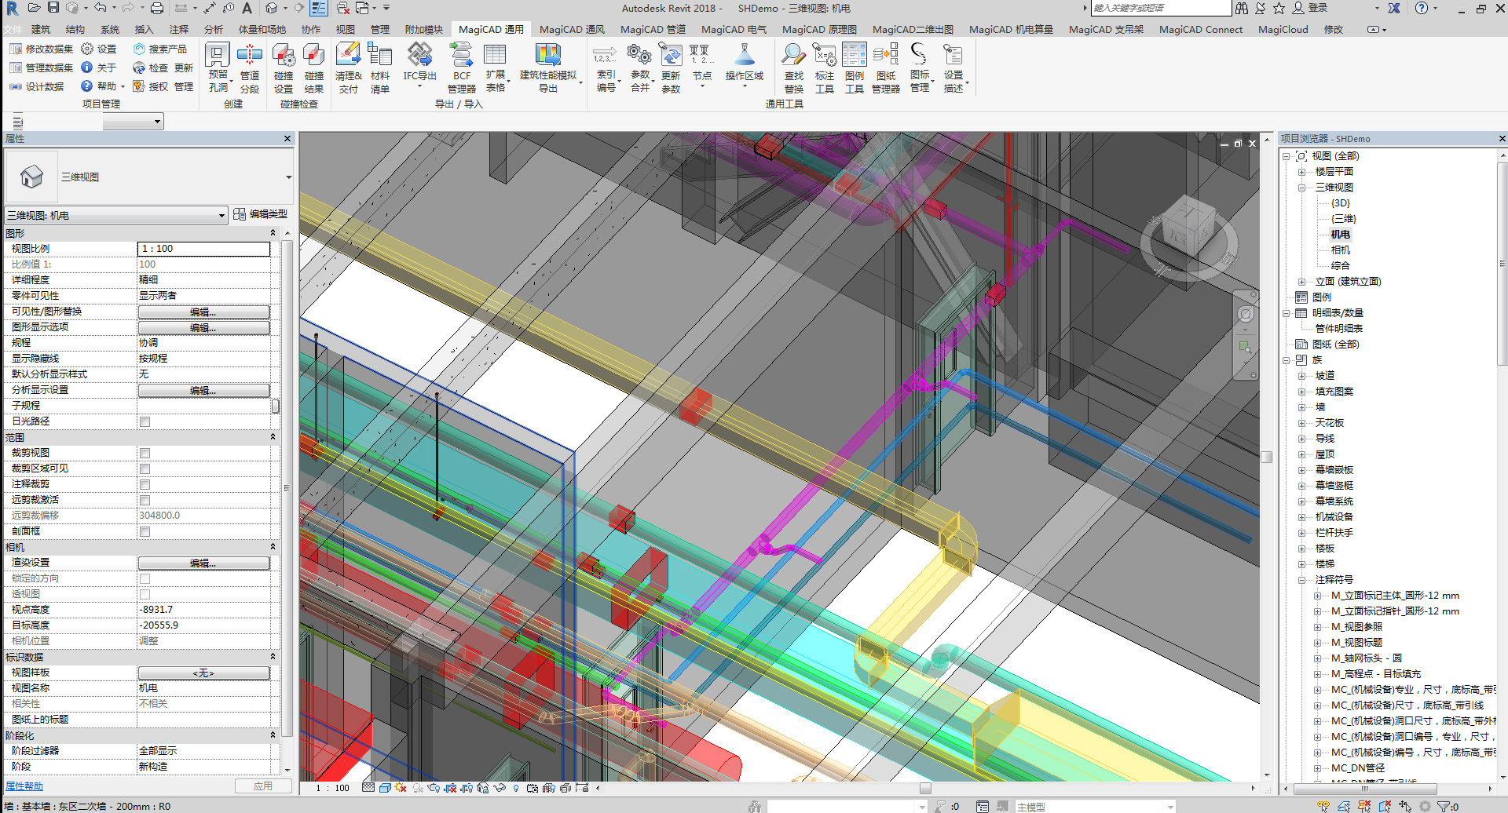
Task: Check the 日光路径 sun path checkbox
Action: 145,421
